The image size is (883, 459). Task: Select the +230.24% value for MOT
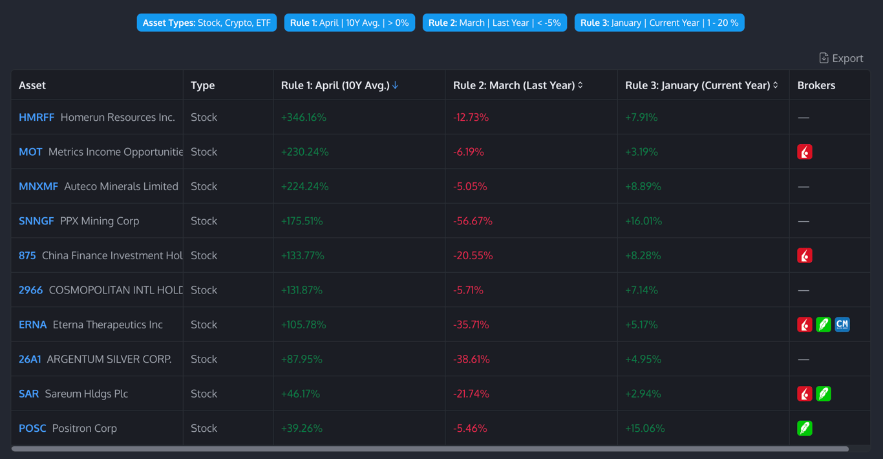304,152
